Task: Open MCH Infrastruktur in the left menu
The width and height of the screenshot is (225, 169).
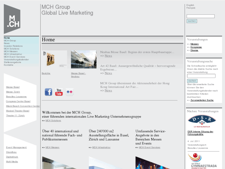Action: click(13, 54)
